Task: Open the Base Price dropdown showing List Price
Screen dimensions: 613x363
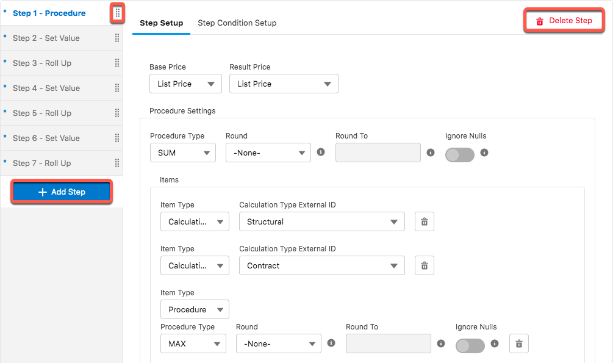Action: coord(185,84)
